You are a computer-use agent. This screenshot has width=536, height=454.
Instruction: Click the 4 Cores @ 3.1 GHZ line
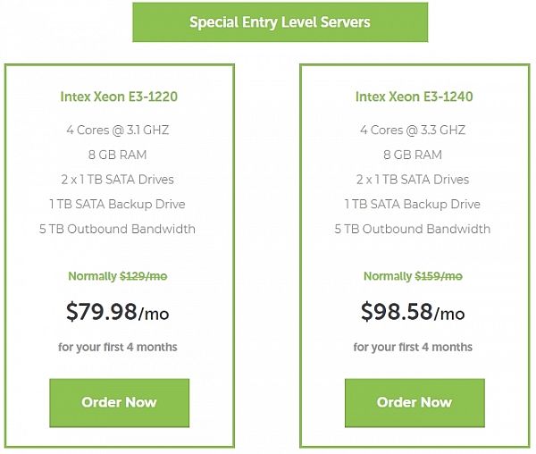coord(118,130)
